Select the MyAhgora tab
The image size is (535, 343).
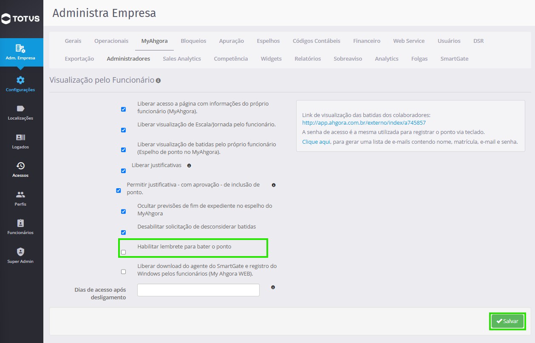(x=155, y=41)
